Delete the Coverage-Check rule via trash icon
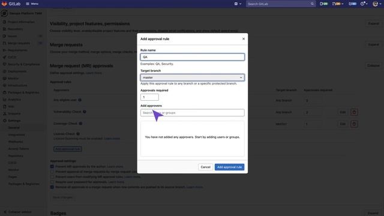 point(354,124)
